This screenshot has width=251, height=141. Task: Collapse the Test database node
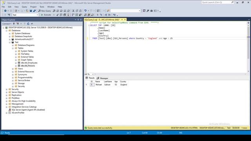9,42
